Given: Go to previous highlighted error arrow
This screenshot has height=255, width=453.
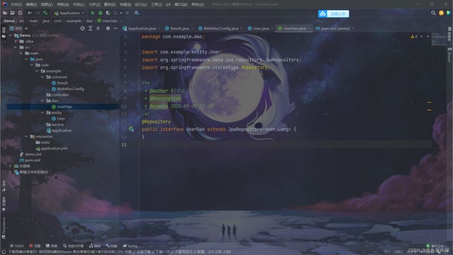Looking at the screenshot, I should (421, 36).
